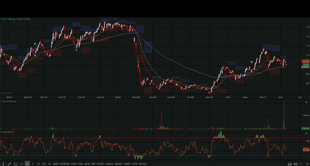The width and height of the screenshot is (310, 166).
Task: Switch to the M monthly timeframe
Action: (x=38, y=164)
